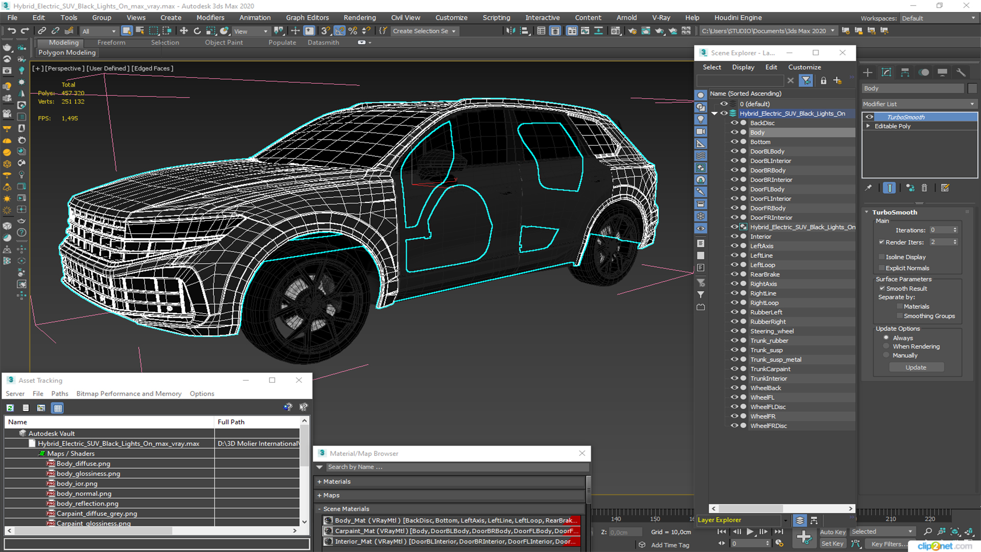Click the Redo arrow in main toolbar
This screenshot has width=981, height=552.
(24, 31)
